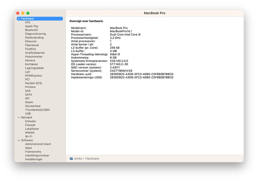The image size is (258, 181).
Task: Select the Netværk sidebar heading
Action: coord(27,118)
